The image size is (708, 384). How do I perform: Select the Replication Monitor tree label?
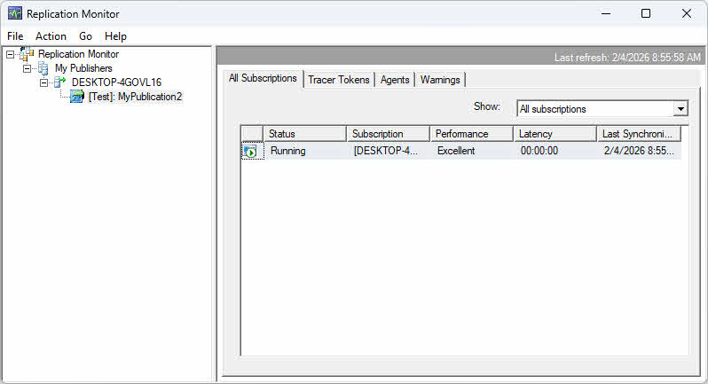click(x=79, y=54)
